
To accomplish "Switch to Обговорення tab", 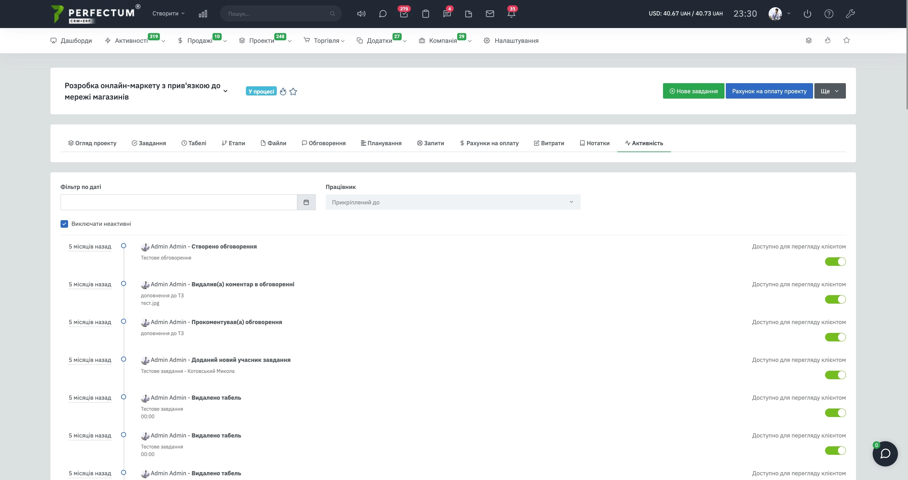I will pyautogui.click(x=323, y=143).
